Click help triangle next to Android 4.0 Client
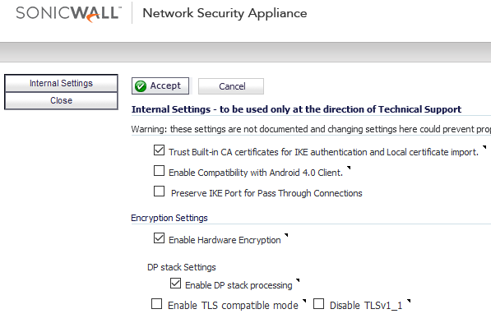491x323 pixels. click(x=349, y=168)
